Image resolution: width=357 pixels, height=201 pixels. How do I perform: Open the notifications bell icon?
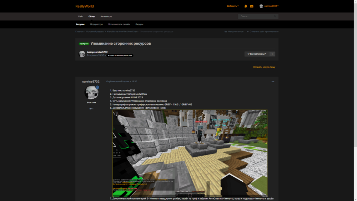pyautogui.click(x=246, y=6)
